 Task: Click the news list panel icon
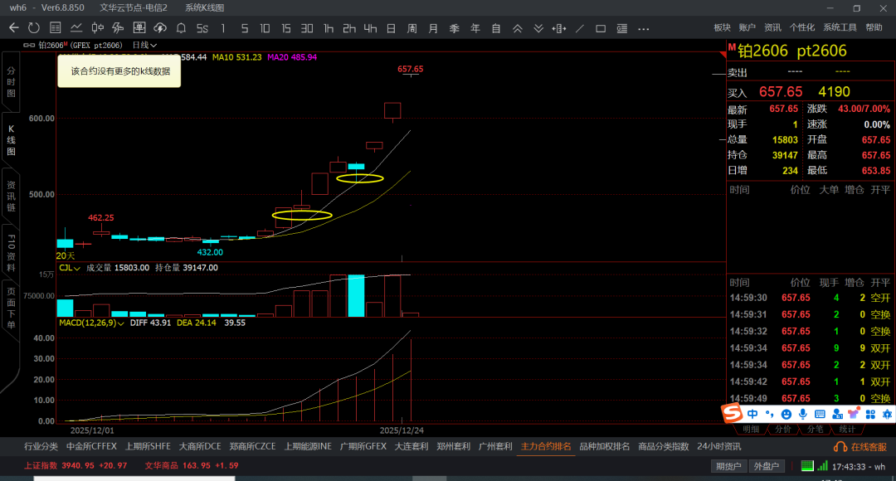coord(621,28)
